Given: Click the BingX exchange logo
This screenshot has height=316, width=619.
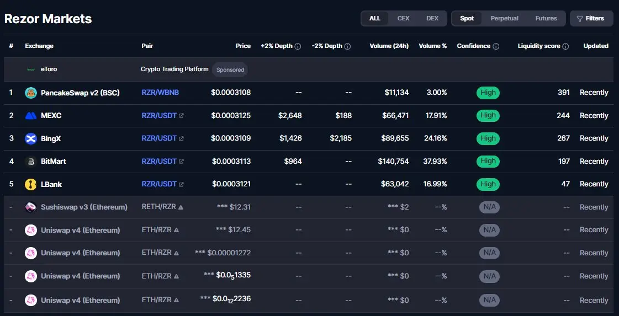Looking at the screenshot, I should (x=31, y=138).
